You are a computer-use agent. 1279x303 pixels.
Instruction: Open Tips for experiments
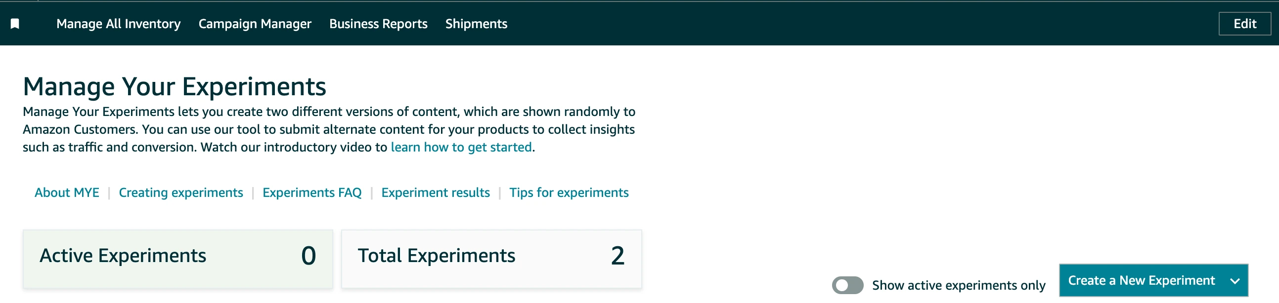click(569, 192)
